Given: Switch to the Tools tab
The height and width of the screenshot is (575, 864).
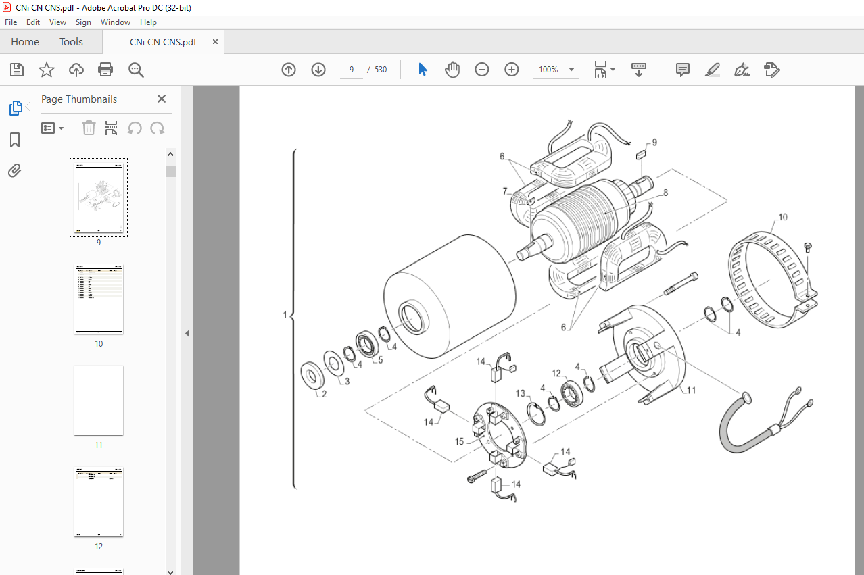Looking at the screenshot, I should click(71, 41).
